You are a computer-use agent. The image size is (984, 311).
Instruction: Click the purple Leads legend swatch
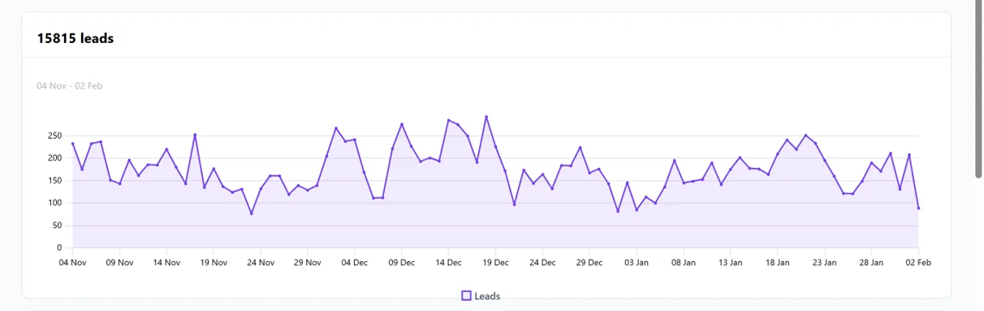pyautogui.click(x=466, y=296)
